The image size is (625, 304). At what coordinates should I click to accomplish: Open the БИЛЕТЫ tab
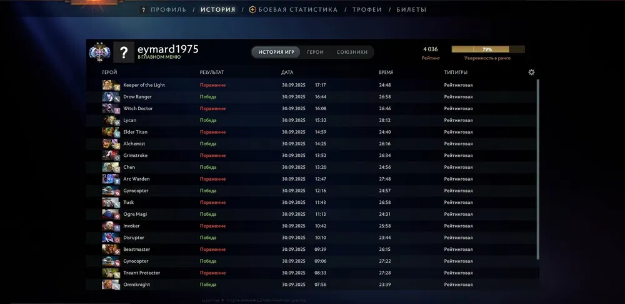coord(411,9)
